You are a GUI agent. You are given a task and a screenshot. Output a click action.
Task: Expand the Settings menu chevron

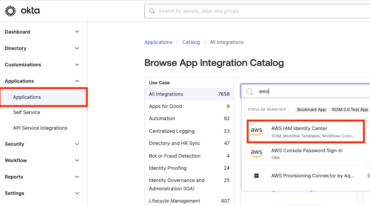(77, 193)
